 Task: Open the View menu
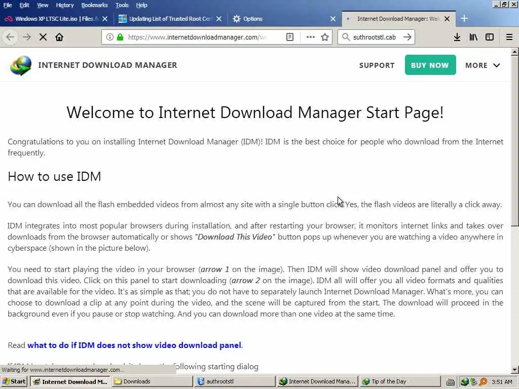point(43,5)
